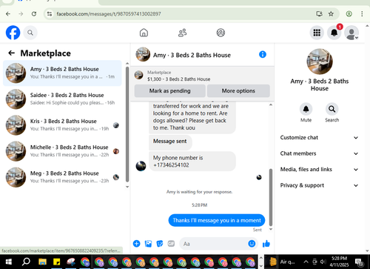Expand Chat members section

319,153
